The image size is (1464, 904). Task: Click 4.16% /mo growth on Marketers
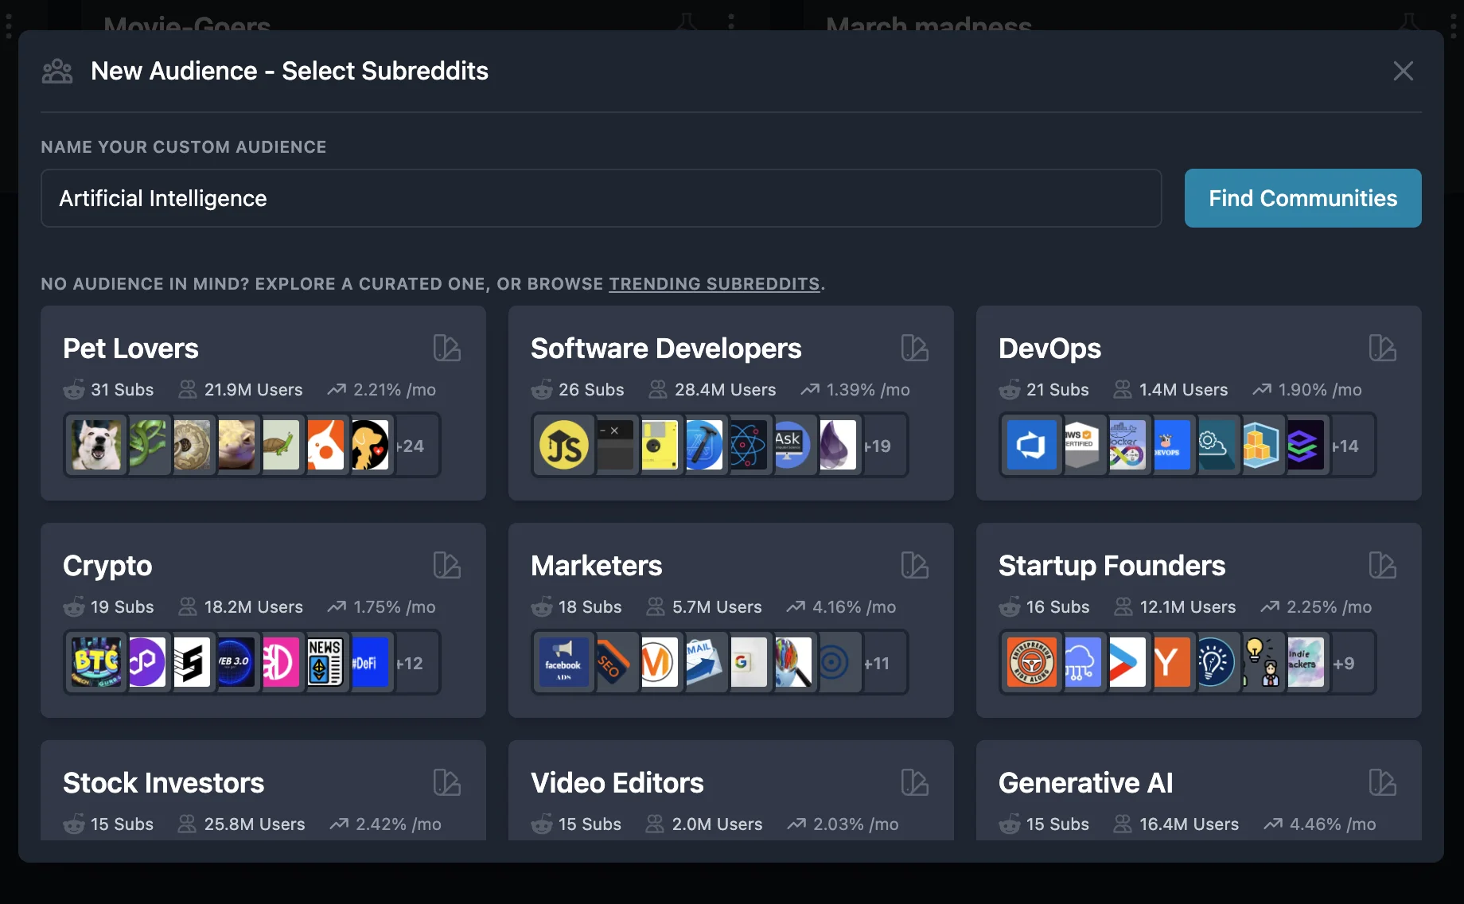coord(841,607)
